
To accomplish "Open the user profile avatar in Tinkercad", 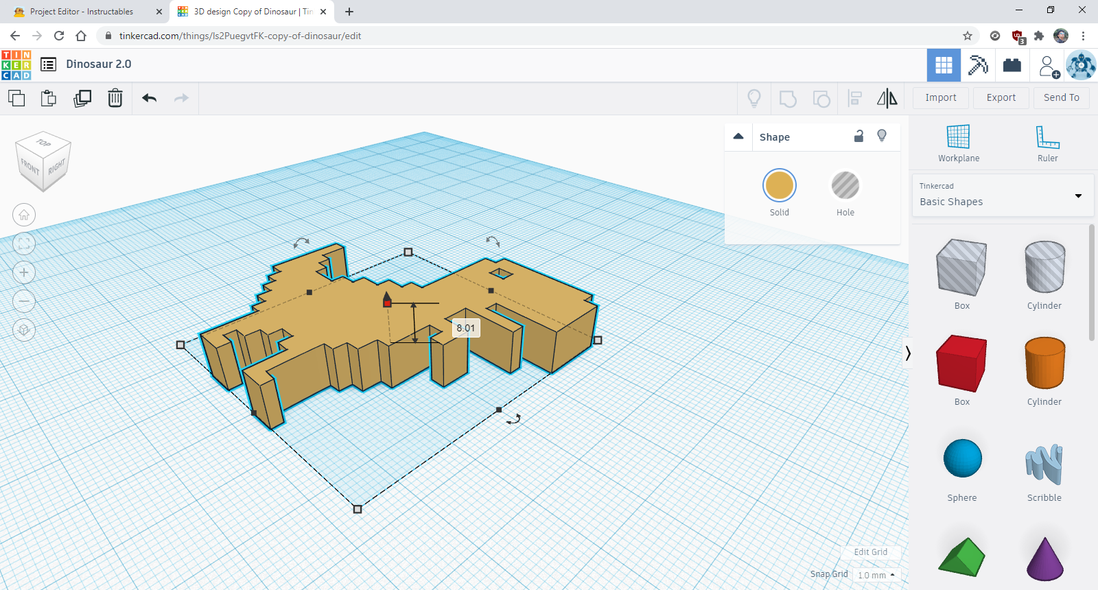I will pos(1081,65).
